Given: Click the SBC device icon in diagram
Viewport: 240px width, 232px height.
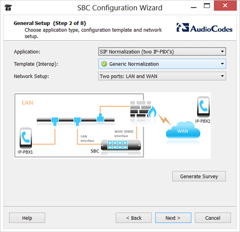Looking at the screenshot, I should click(121, 145).
